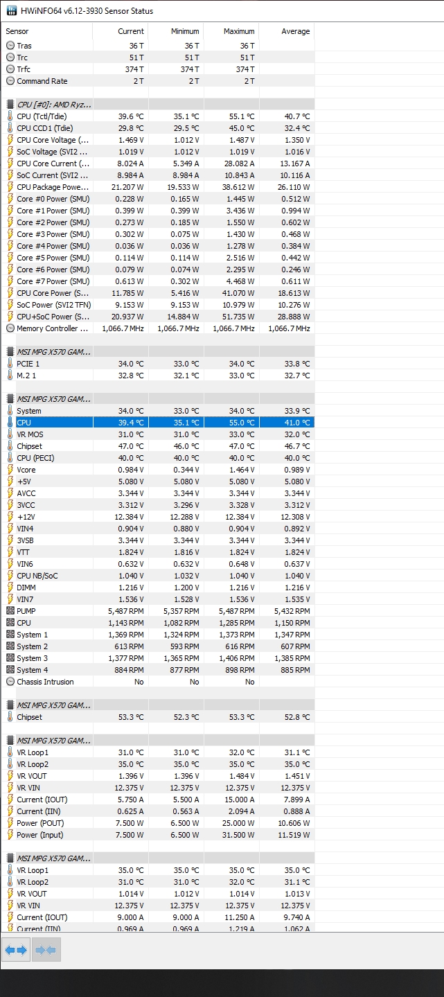Click the clock icon beside Trc
Viewport: 444px width, 997px height.
coord(10,58)
